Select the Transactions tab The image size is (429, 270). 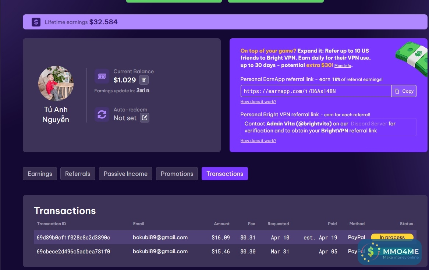tap(225, 174)
